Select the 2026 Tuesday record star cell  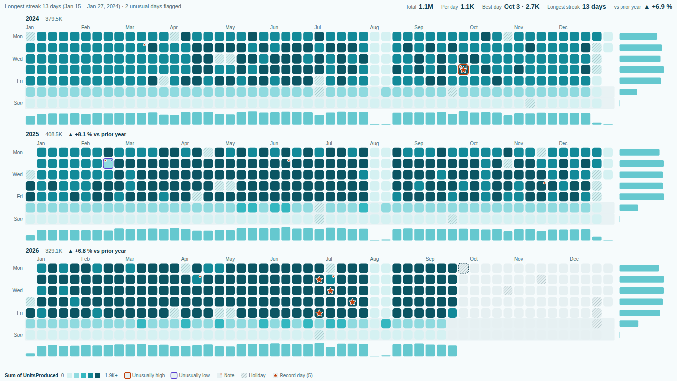coord(319,279)
